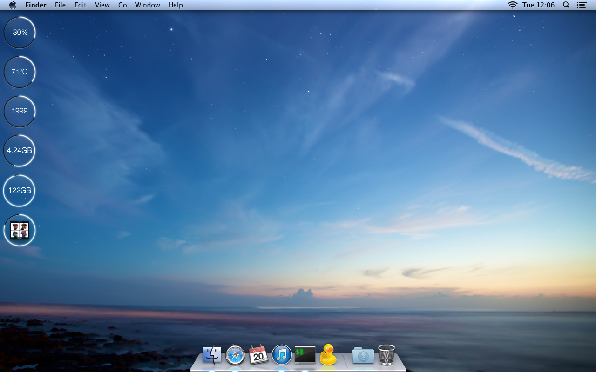Open the Window menu

click(x=148, y=5)
